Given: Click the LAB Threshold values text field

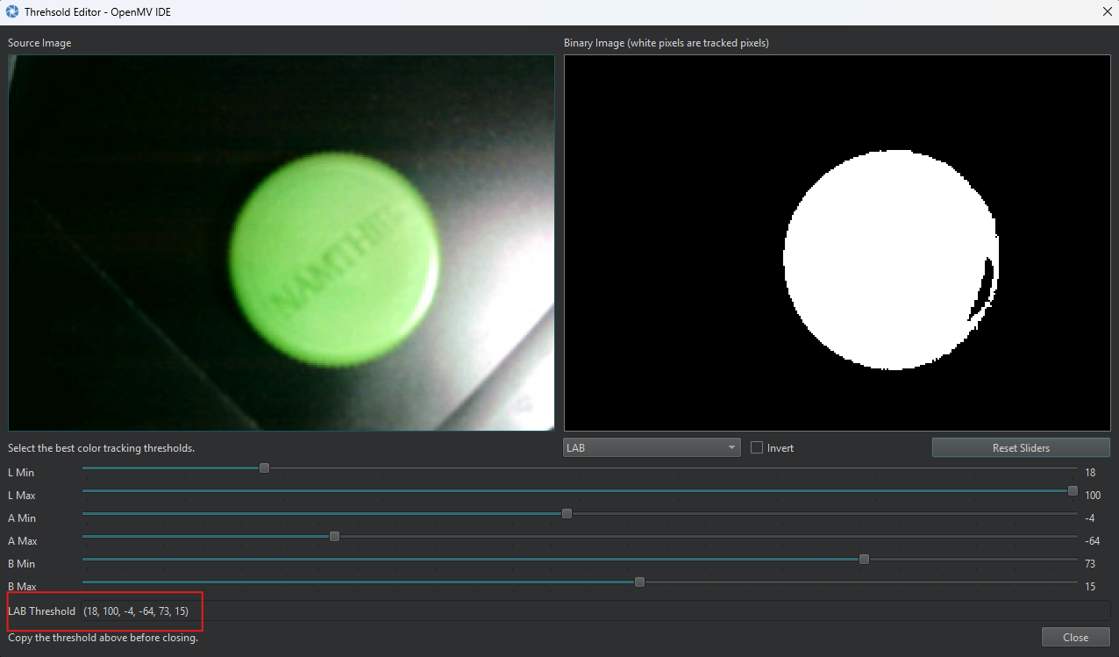Looking at the screenshot, I should (136, 611).
